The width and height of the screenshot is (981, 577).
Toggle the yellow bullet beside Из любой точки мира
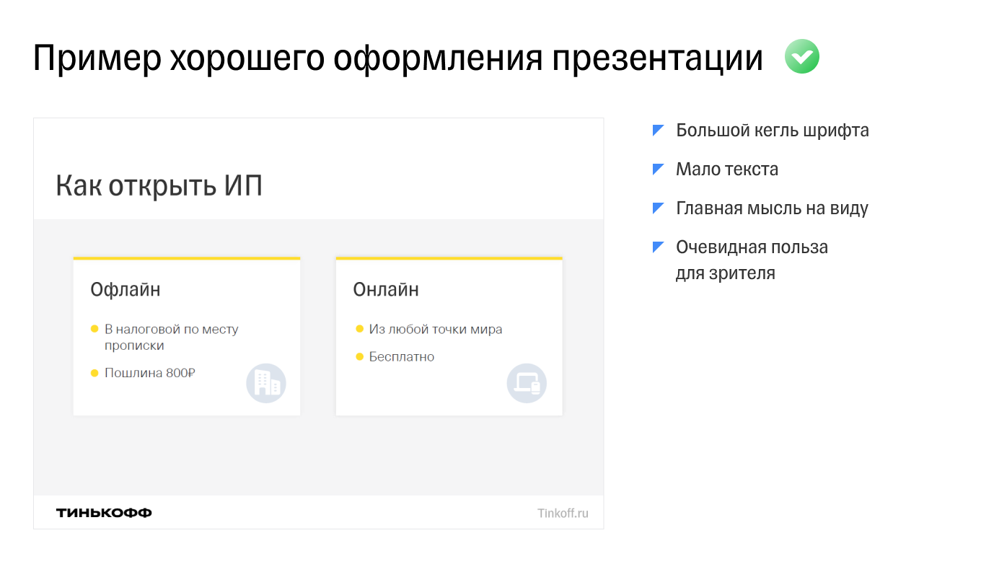(359, 328)
